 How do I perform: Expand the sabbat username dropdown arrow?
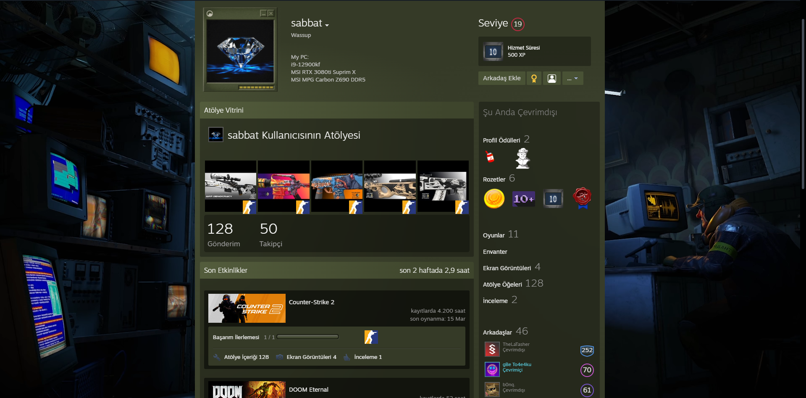(x=327, y=25)
